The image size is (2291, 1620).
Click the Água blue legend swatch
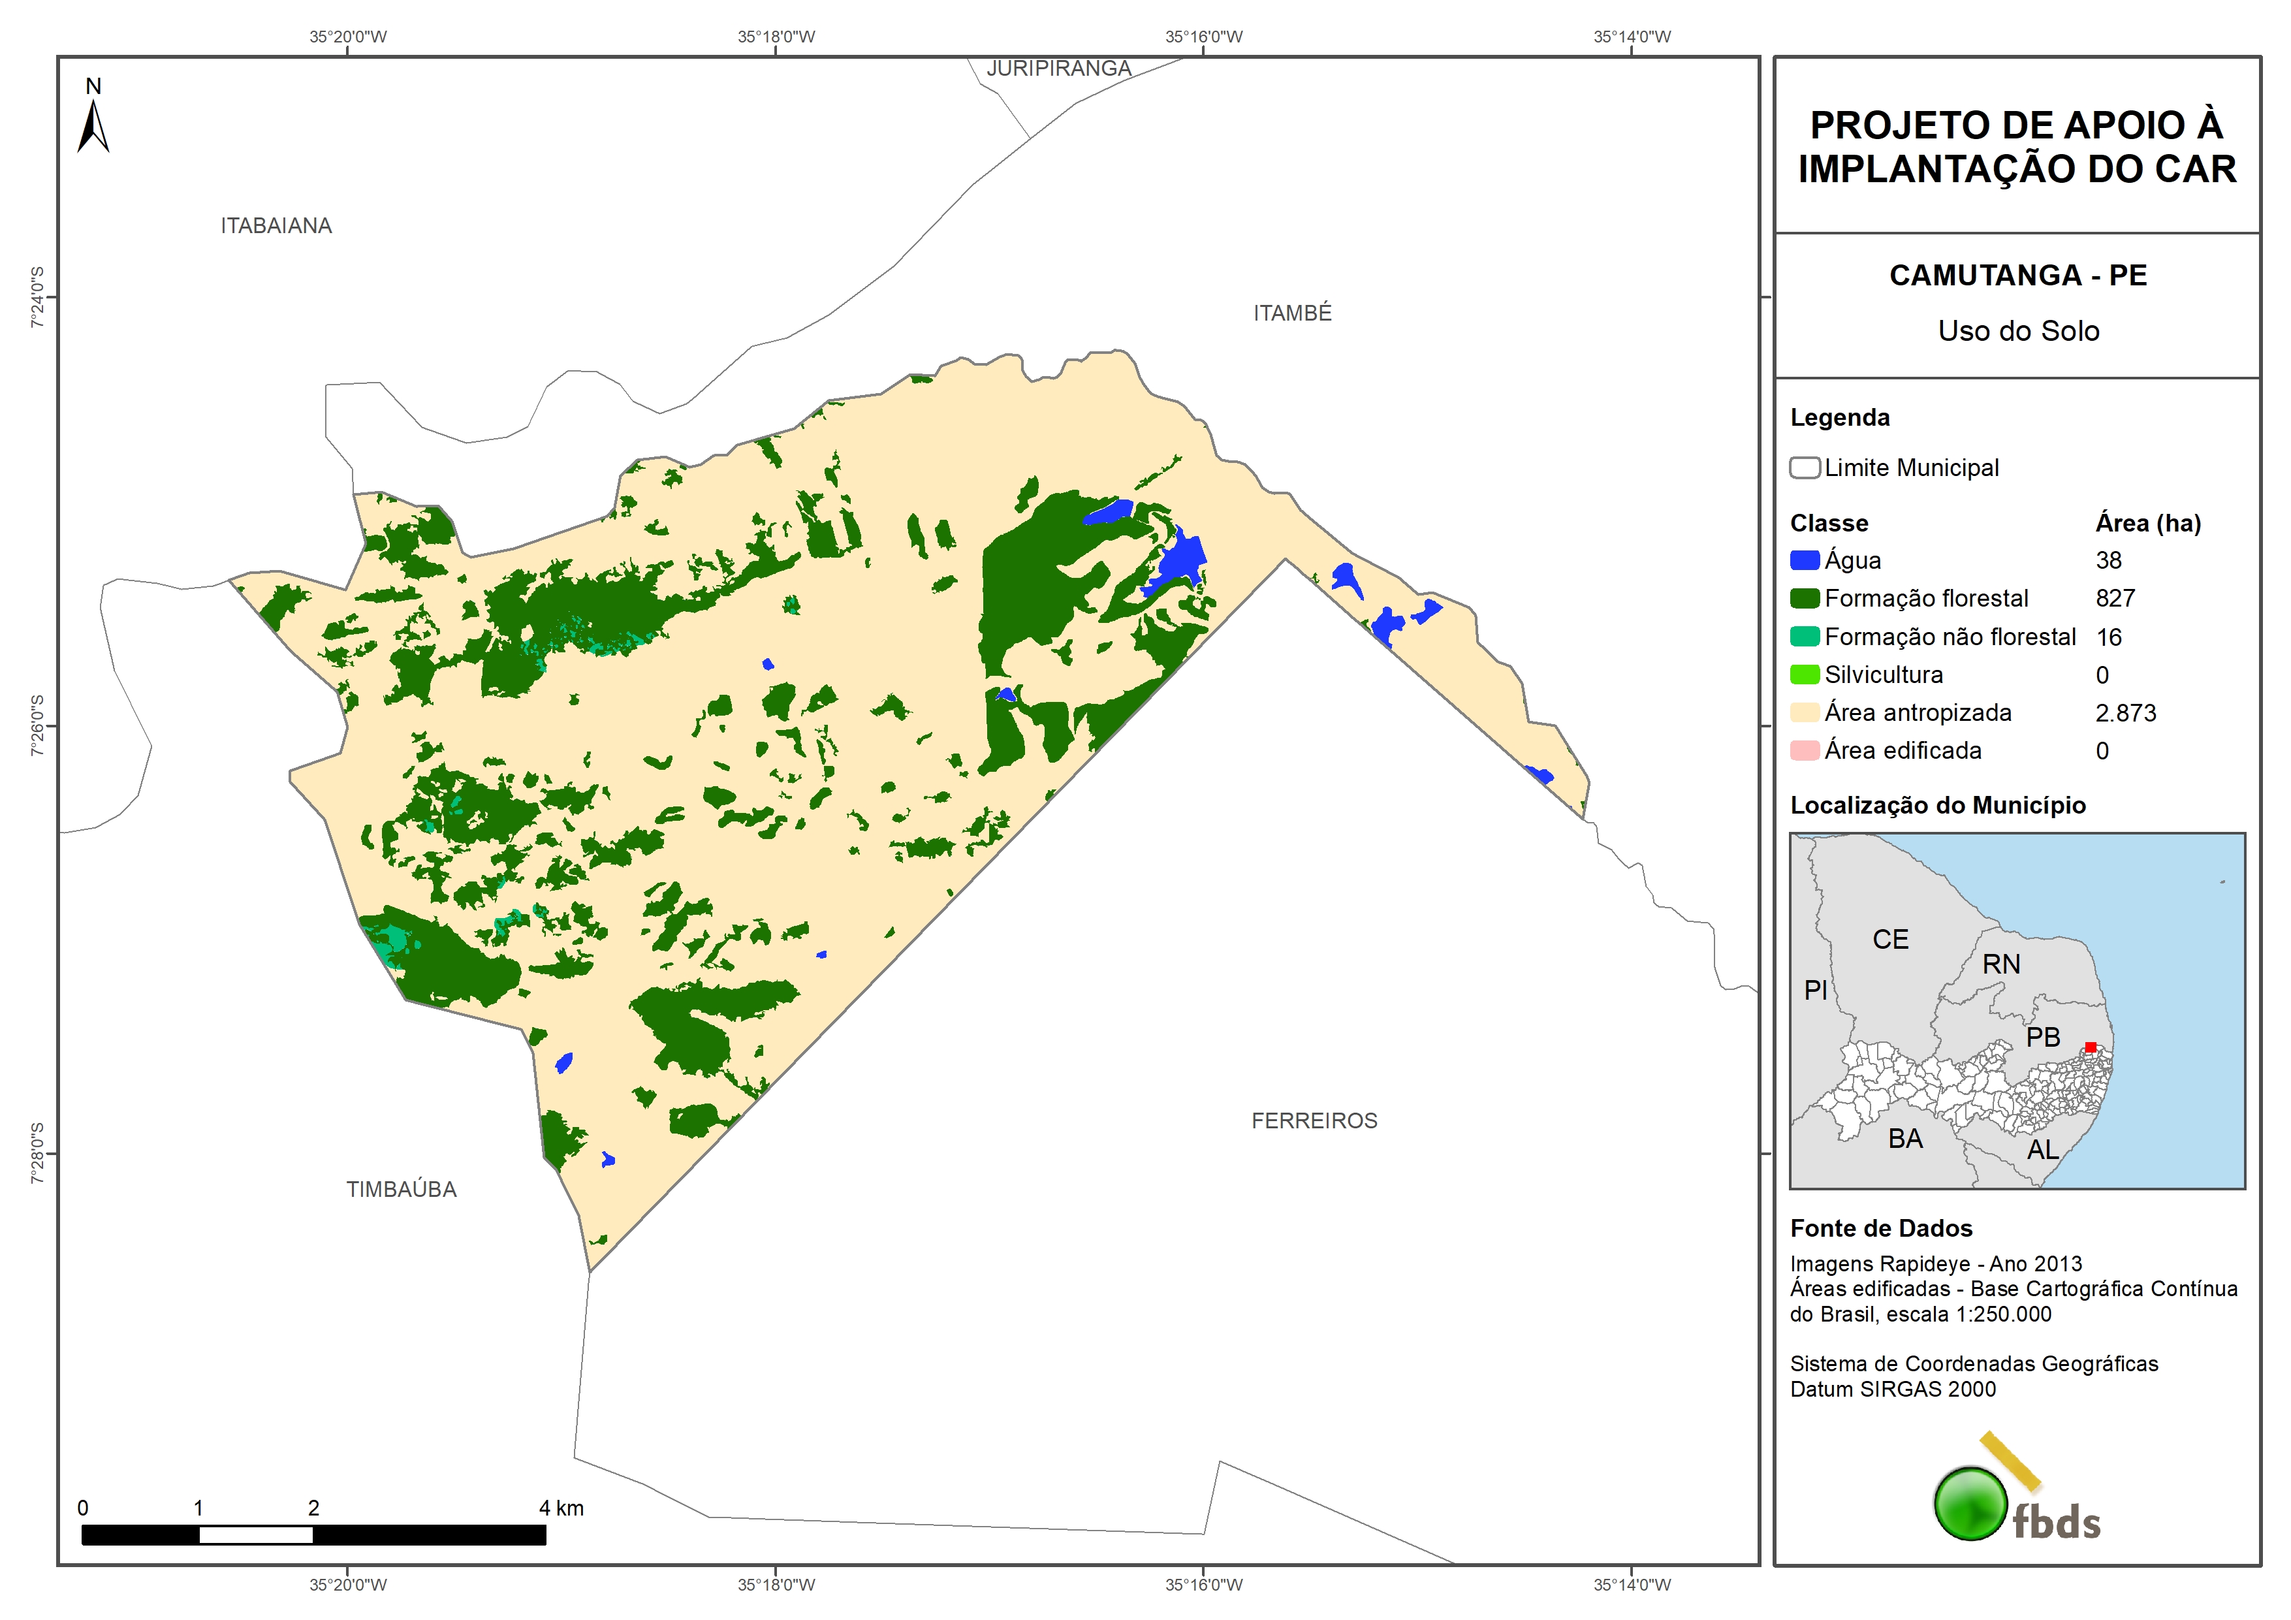[x=1804, y=561]
